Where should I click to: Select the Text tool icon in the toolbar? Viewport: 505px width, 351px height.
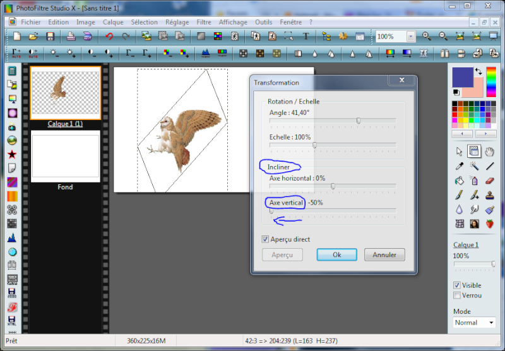(x=306, y=37)
